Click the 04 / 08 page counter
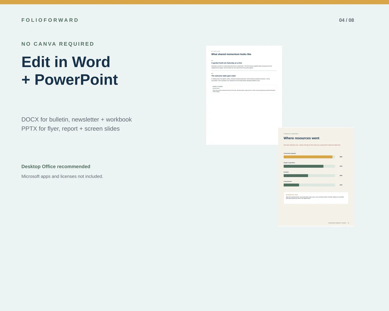The height and width of the screenshot is (311, 389). coord(347,20)
